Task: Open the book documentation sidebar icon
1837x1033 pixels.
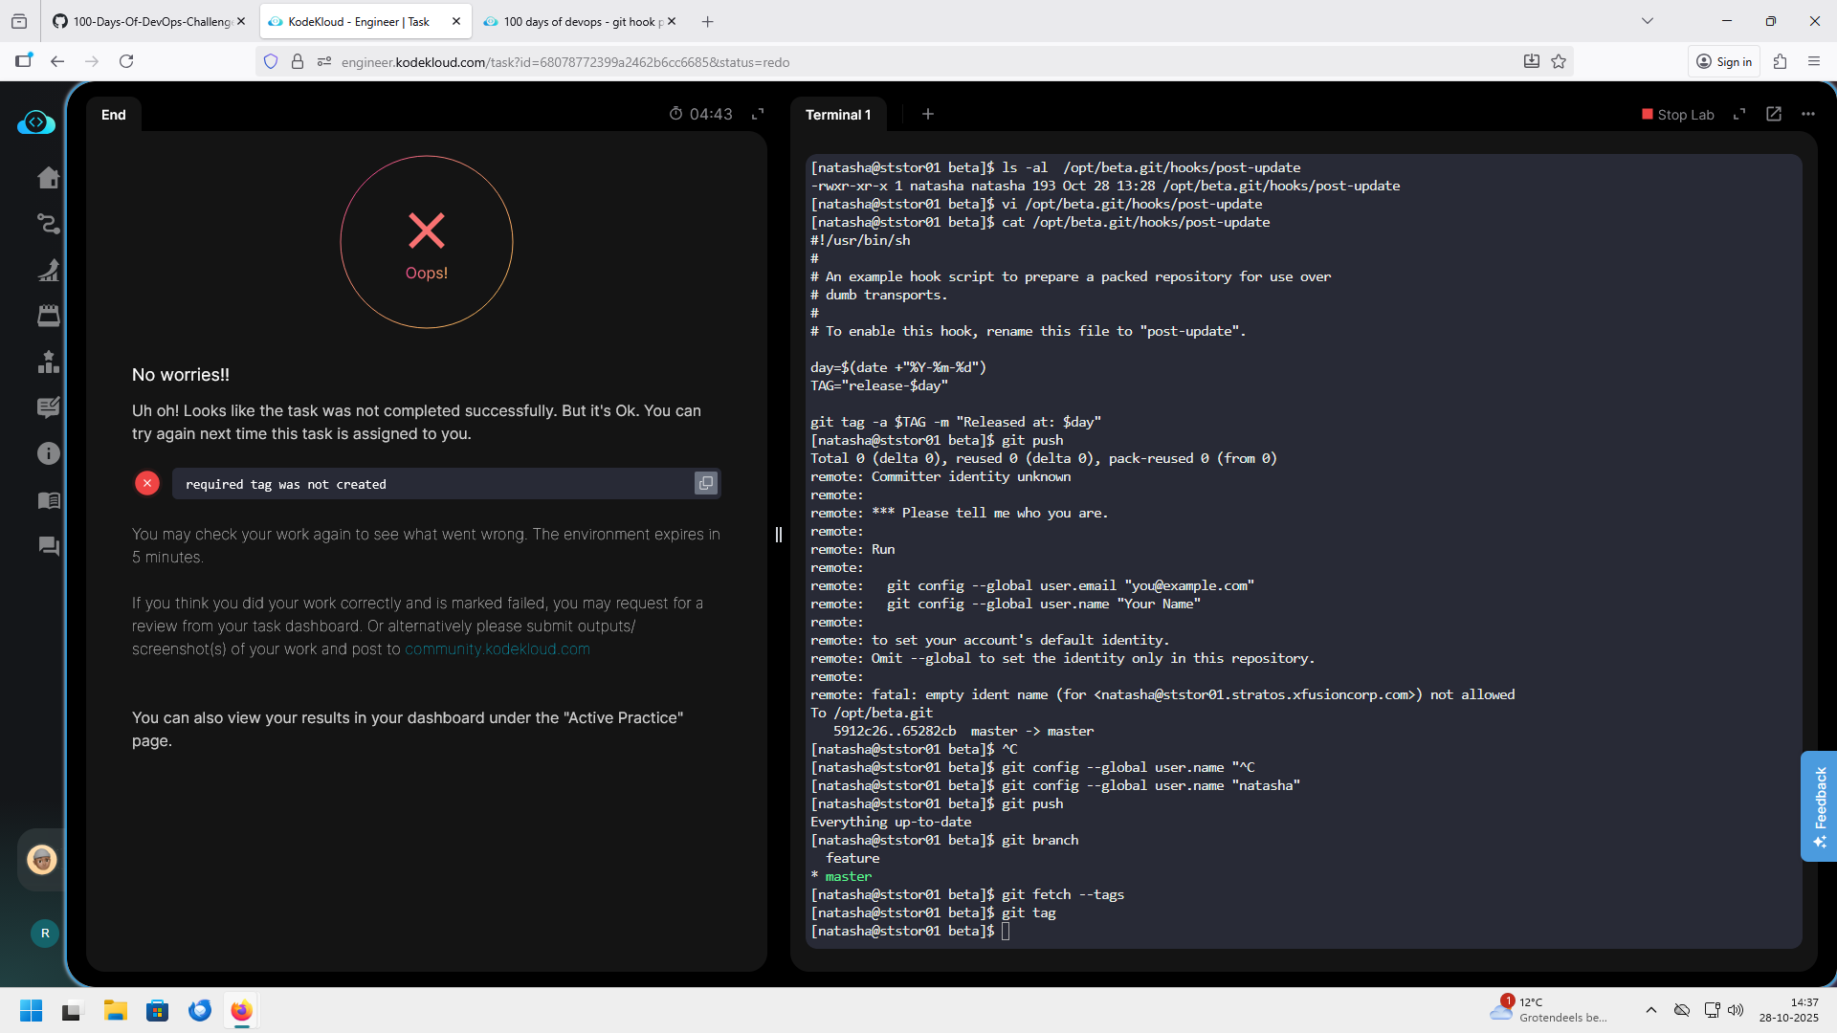Action: [48, 500]
